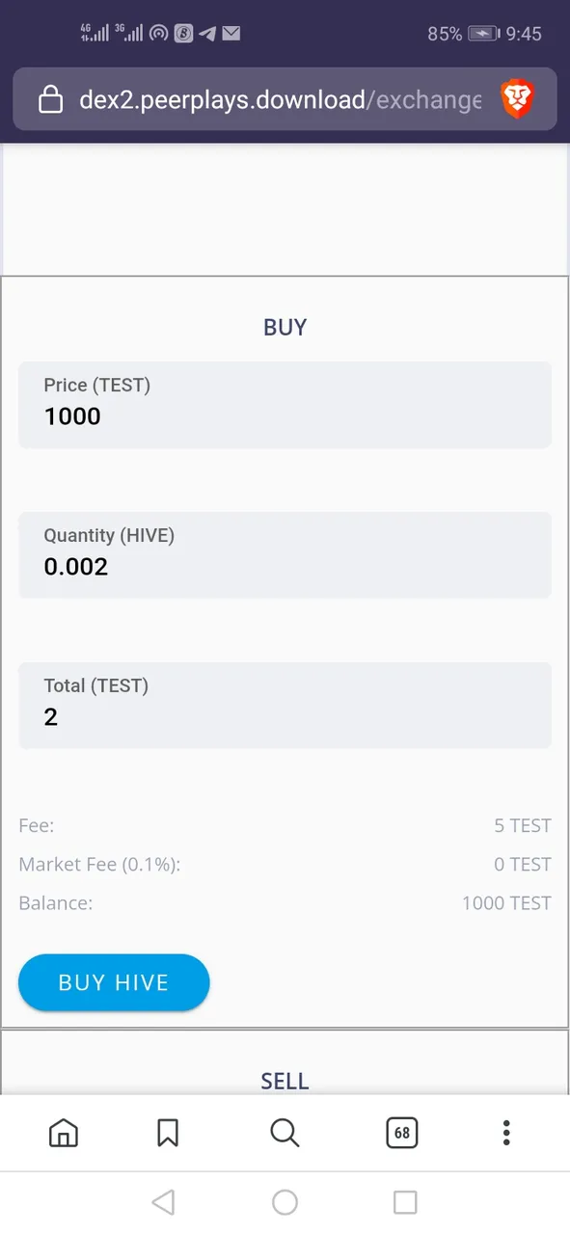Image resolution: width=570 pixels, height=1234 pixels.
Task: Tap the Android back triangle button
Action: tap(163, 1202)
